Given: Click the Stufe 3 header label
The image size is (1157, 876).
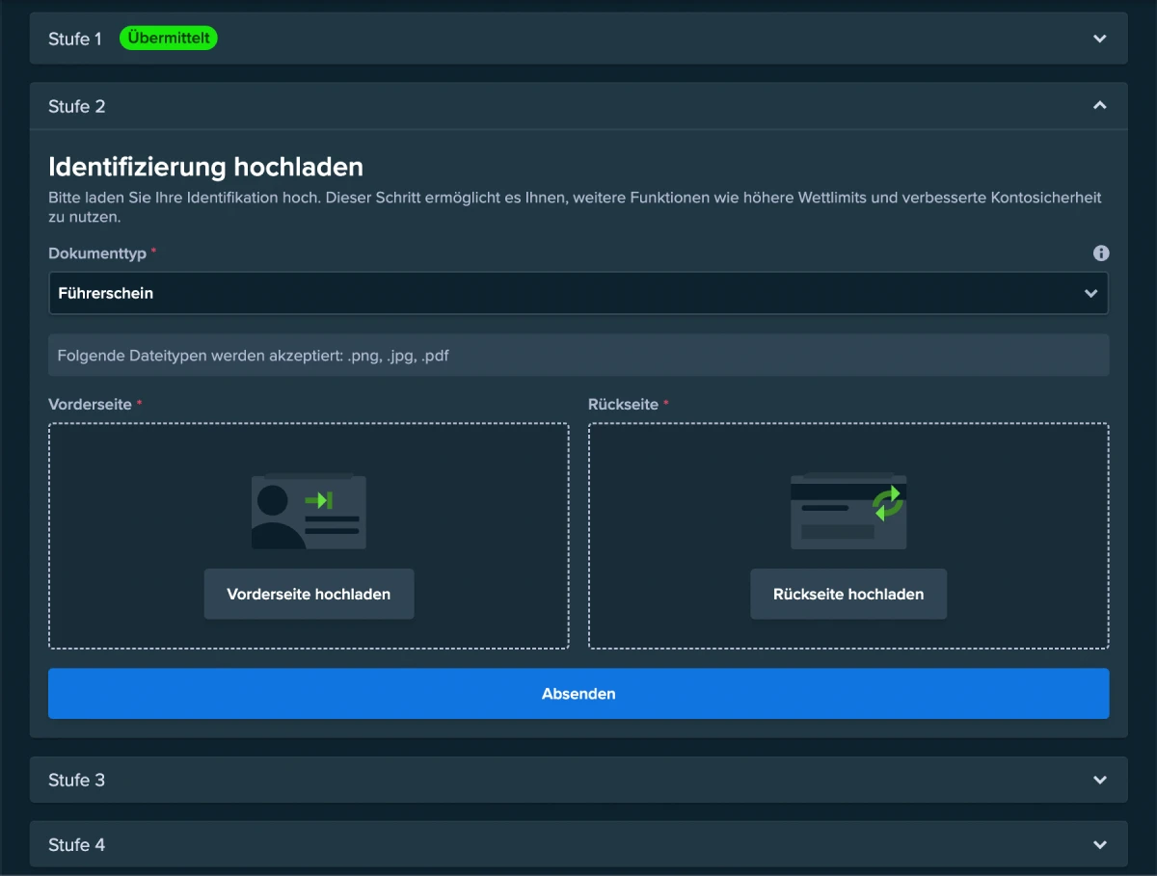Looking at the screenshot, I should pos(77,780).
